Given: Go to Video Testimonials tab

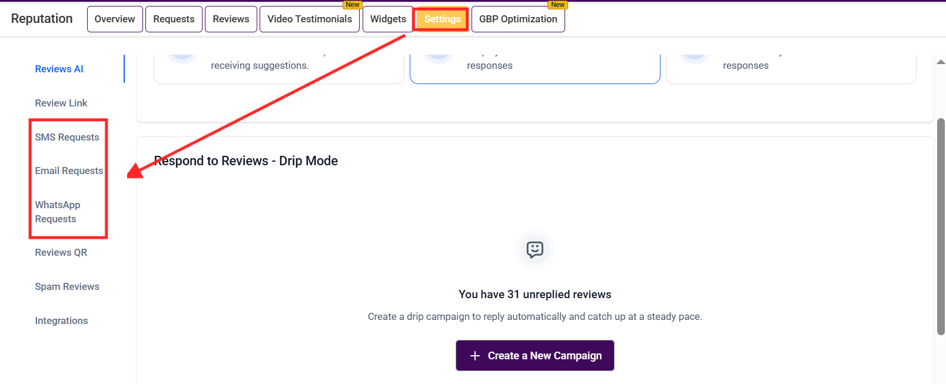Looking at the screenshot, I should pos(310,19).
